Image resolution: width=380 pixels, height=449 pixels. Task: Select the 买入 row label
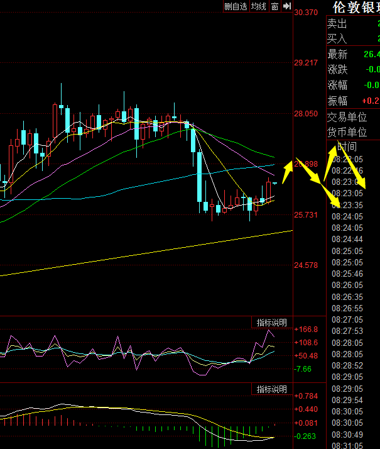pyautogui.click(x=337, y=38)
